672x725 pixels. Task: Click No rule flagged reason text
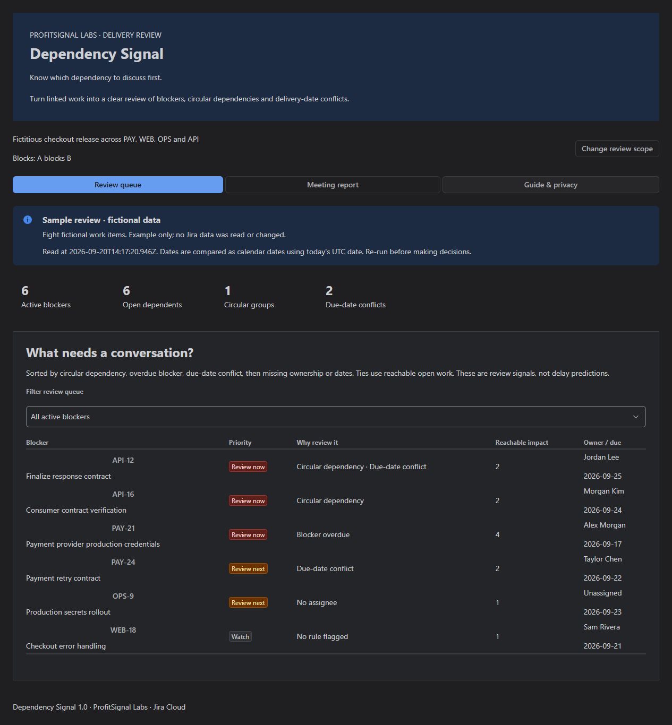322,636
